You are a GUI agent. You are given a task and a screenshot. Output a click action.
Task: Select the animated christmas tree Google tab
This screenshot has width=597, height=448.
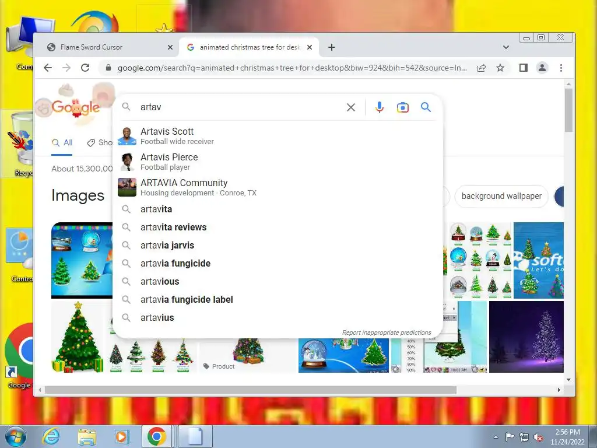click(250, 47)
